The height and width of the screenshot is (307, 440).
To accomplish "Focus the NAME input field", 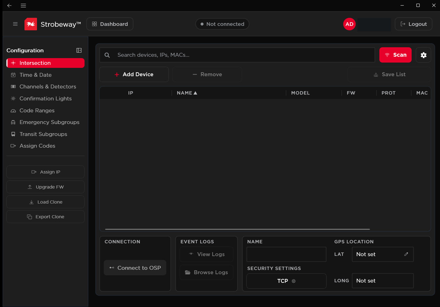I will (x=286, y=254).
